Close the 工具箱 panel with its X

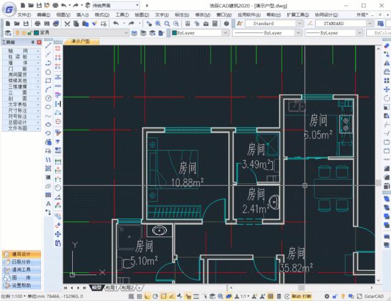tap(40, 42)
